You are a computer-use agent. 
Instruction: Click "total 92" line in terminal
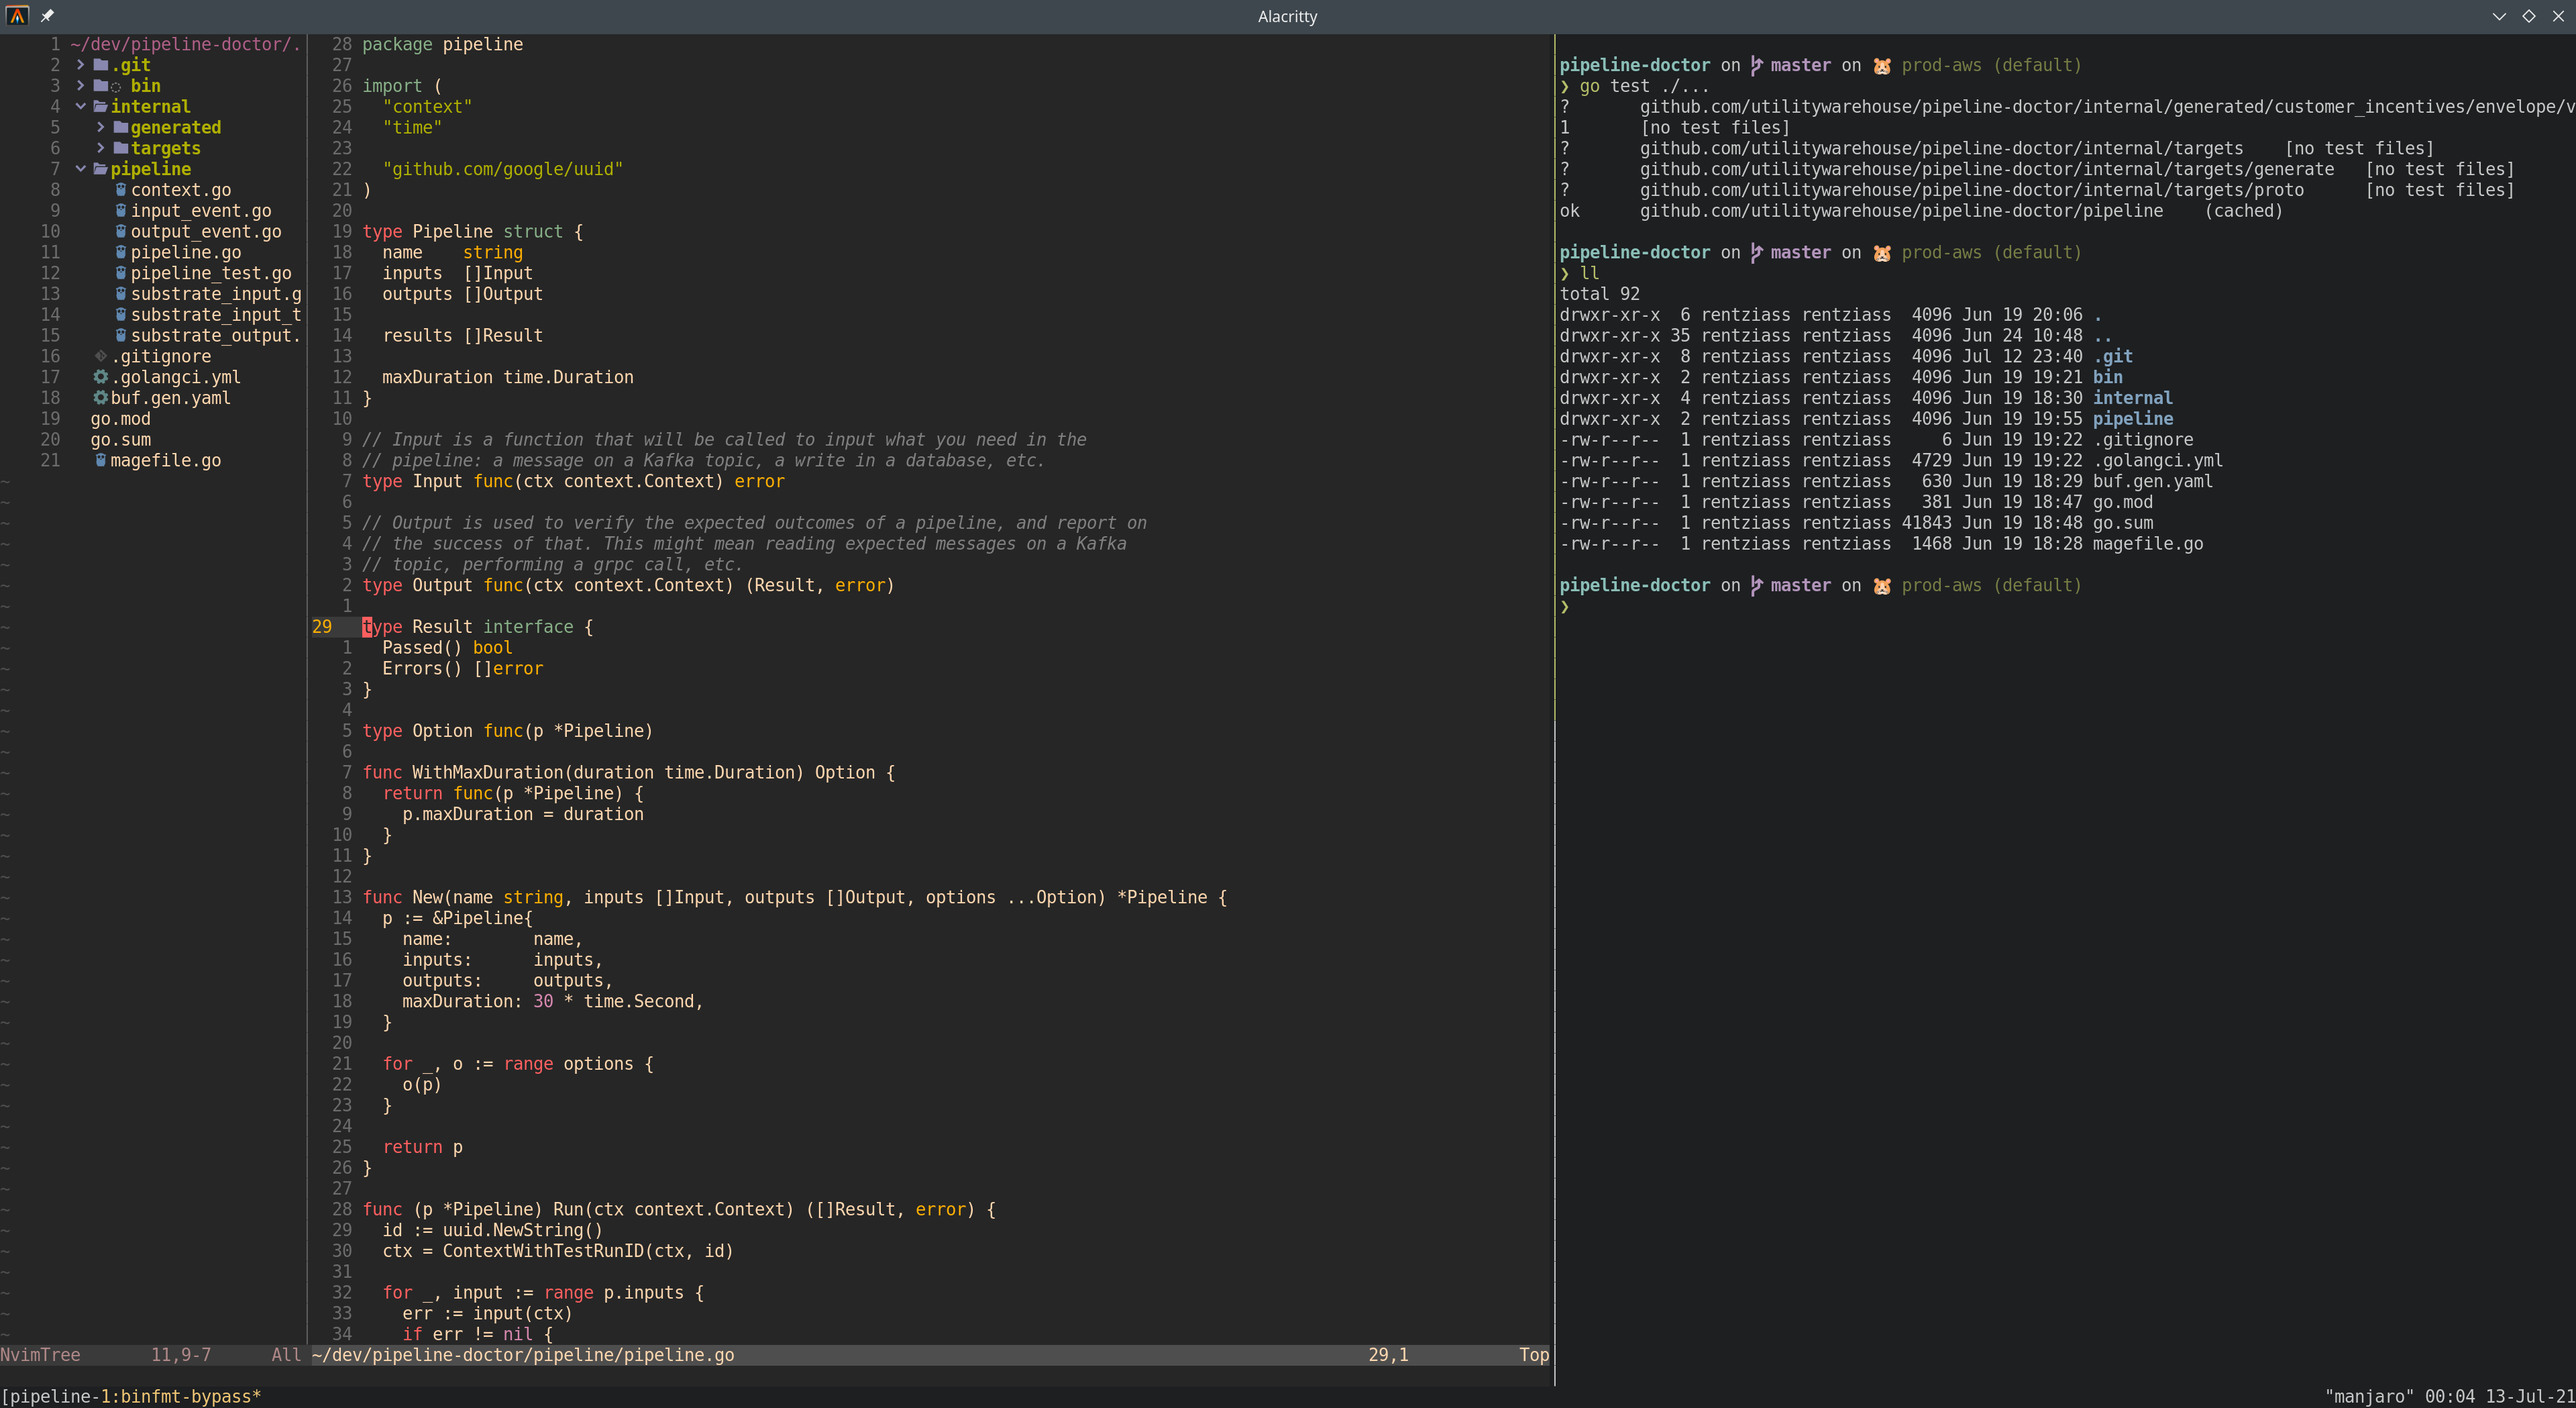tap(1600, 294)
